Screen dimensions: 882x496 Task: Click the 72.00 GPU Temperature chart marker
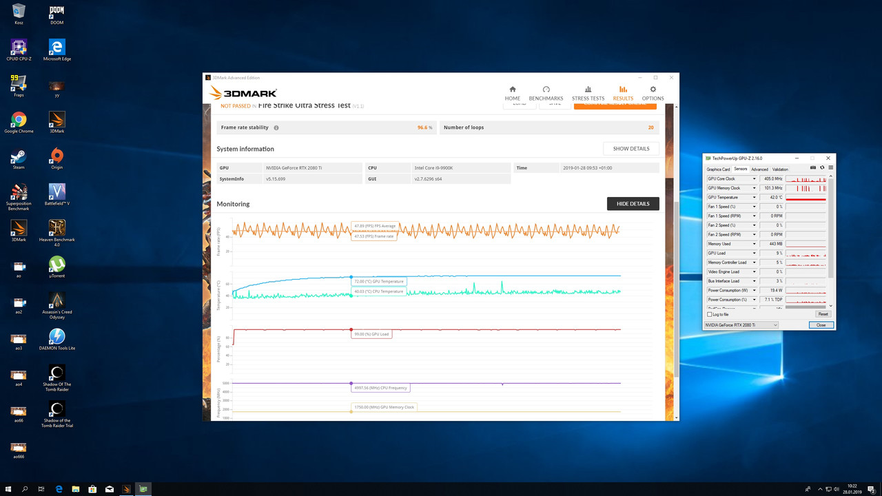coord(351,277)
